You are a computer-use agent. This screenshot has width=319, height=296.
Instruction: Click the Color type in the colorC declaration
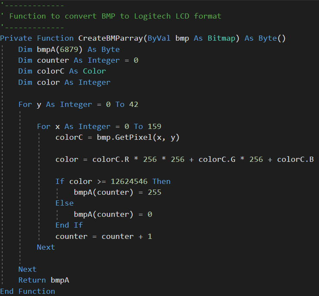pos(94,71)
